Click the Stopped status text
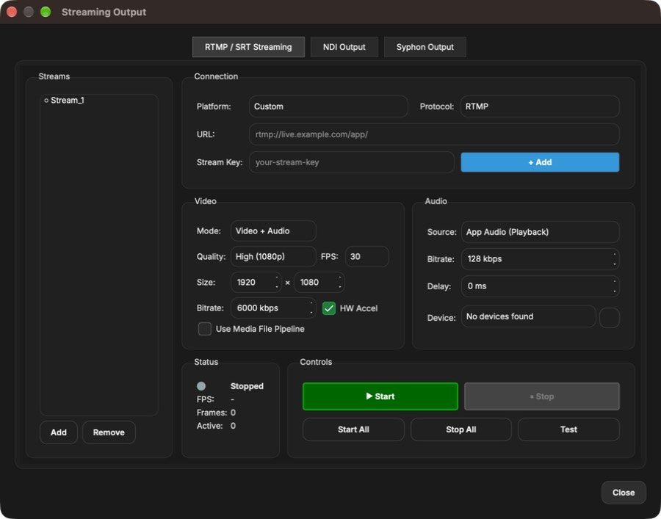This screenshot has height=519, width=661. tap(247, 386)
